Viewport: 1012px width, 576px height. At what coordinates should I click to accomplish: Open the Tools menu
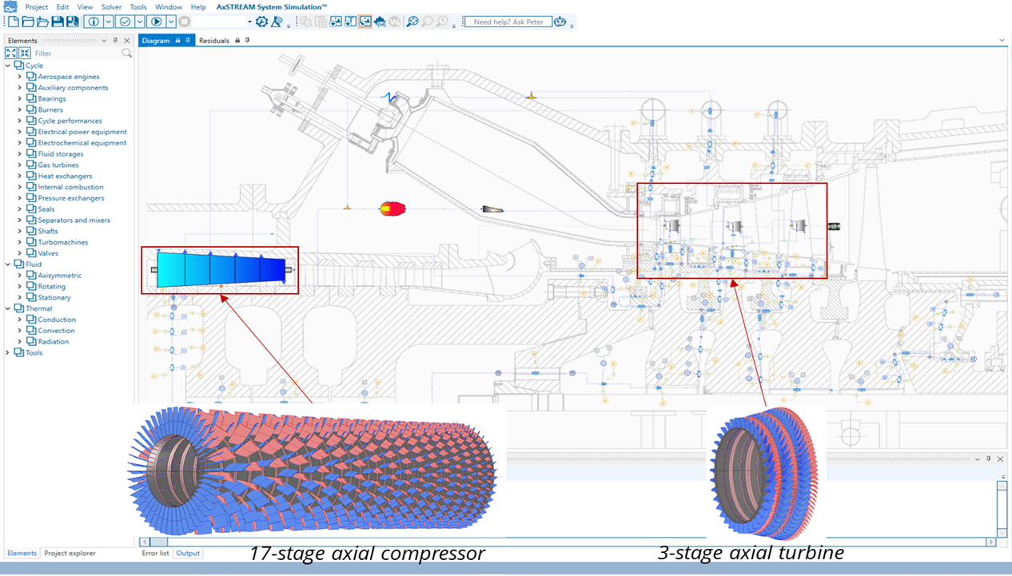[x=138, y=6]
